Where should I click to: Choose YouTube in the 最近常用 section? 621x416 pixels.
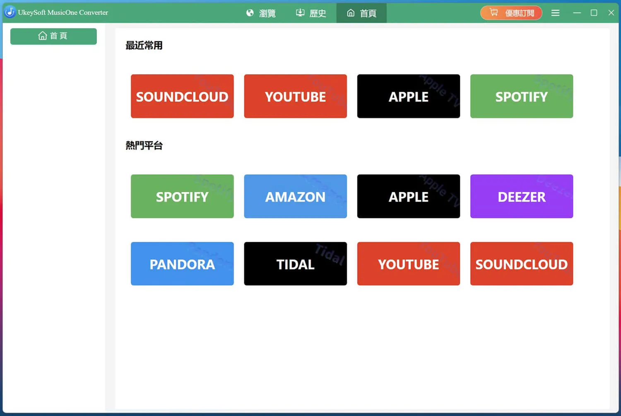point(295,96)
